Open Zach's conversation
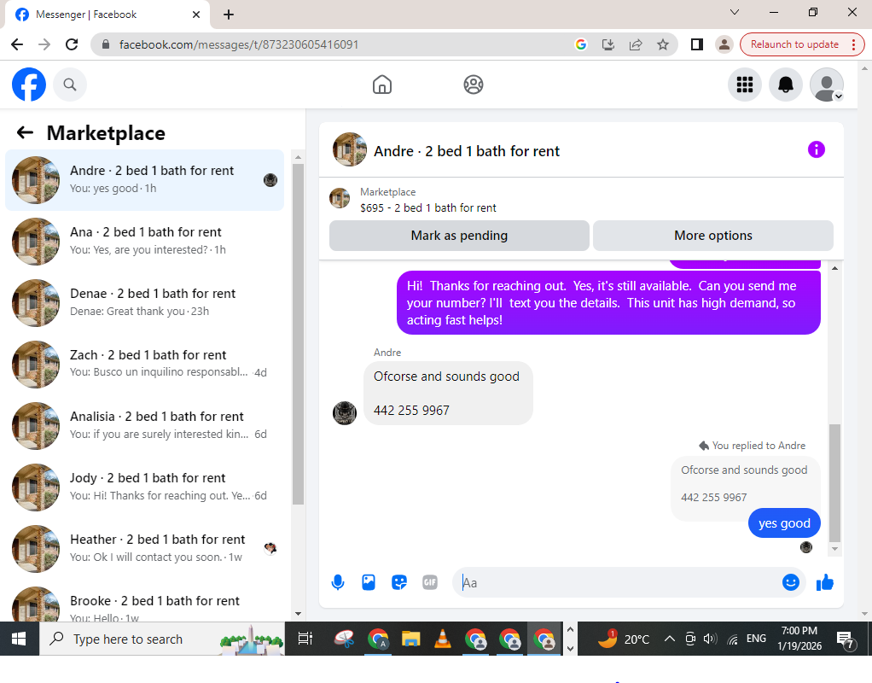 tap(144, 364)
